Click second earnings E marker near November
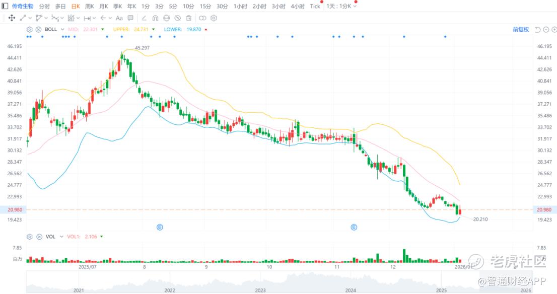 354,227
